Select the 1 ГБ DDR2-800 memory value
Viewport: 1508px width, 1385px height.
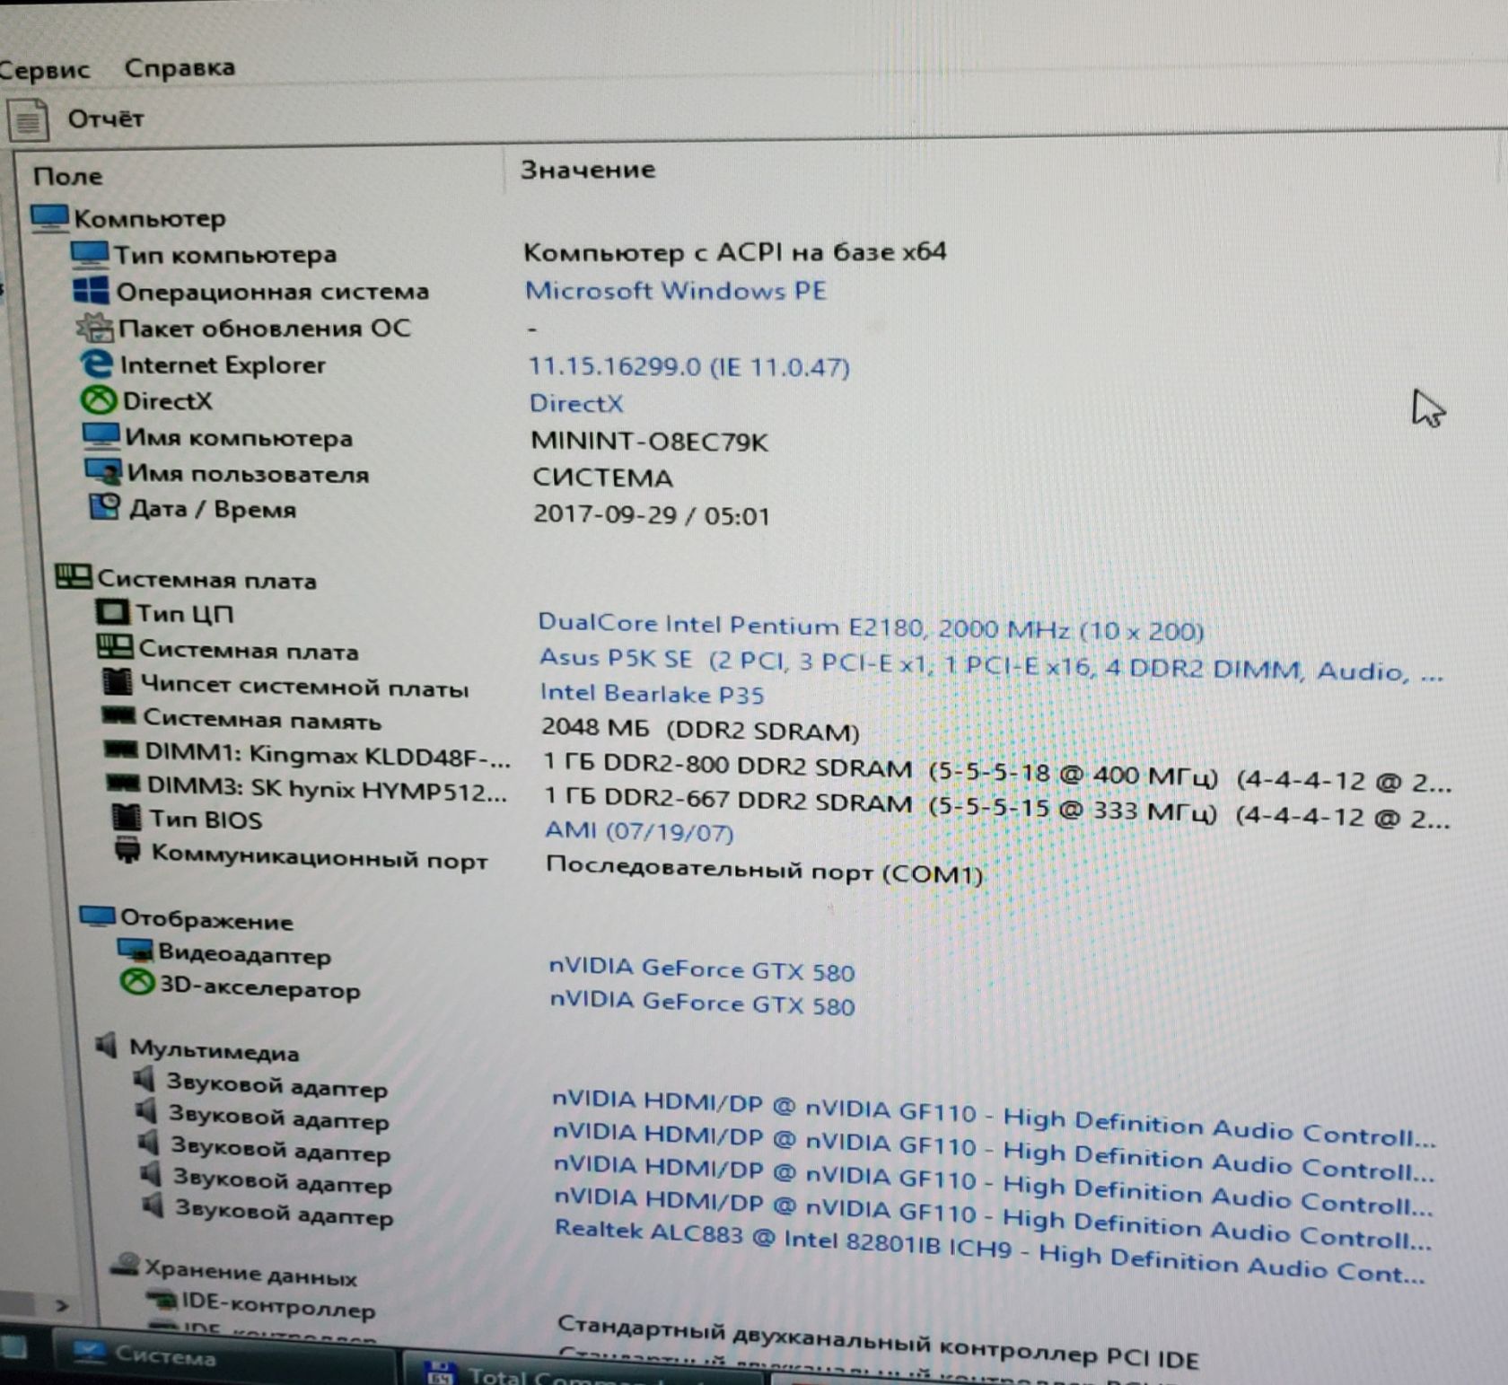[996, 774]
